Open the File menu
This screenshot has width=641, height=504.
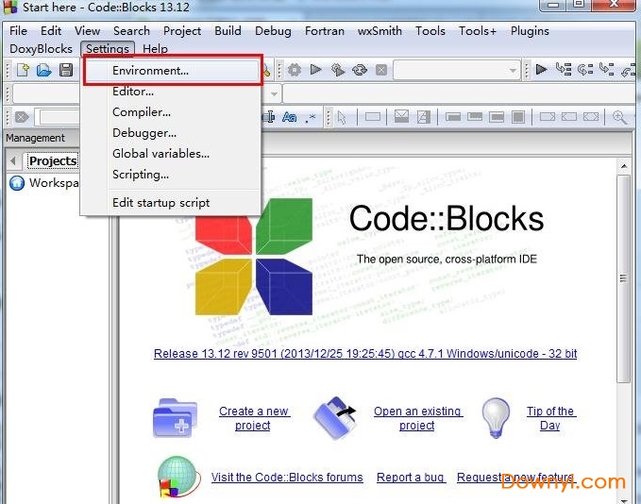point(18,31)
